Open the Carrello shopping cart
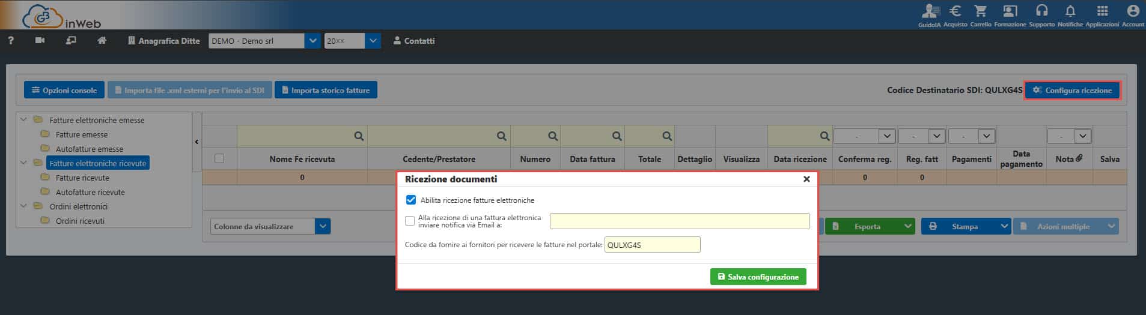This screenshot has height=315, width=1146. (980, 11)
